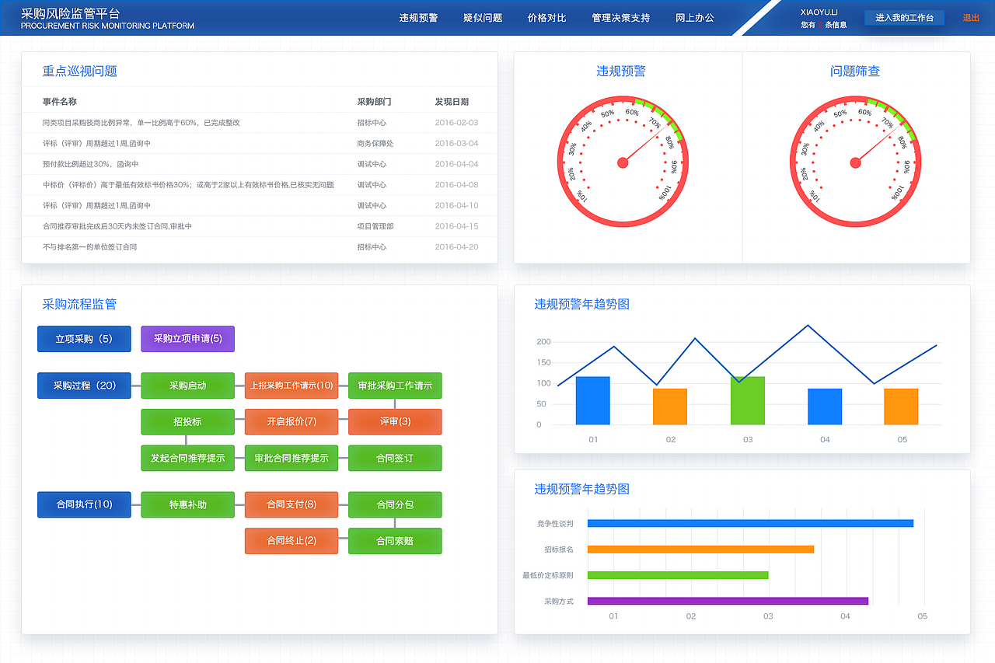Select the 立项采购（5） process node
The width and height of the screenshot is (995, 663).
coord(83,339)
